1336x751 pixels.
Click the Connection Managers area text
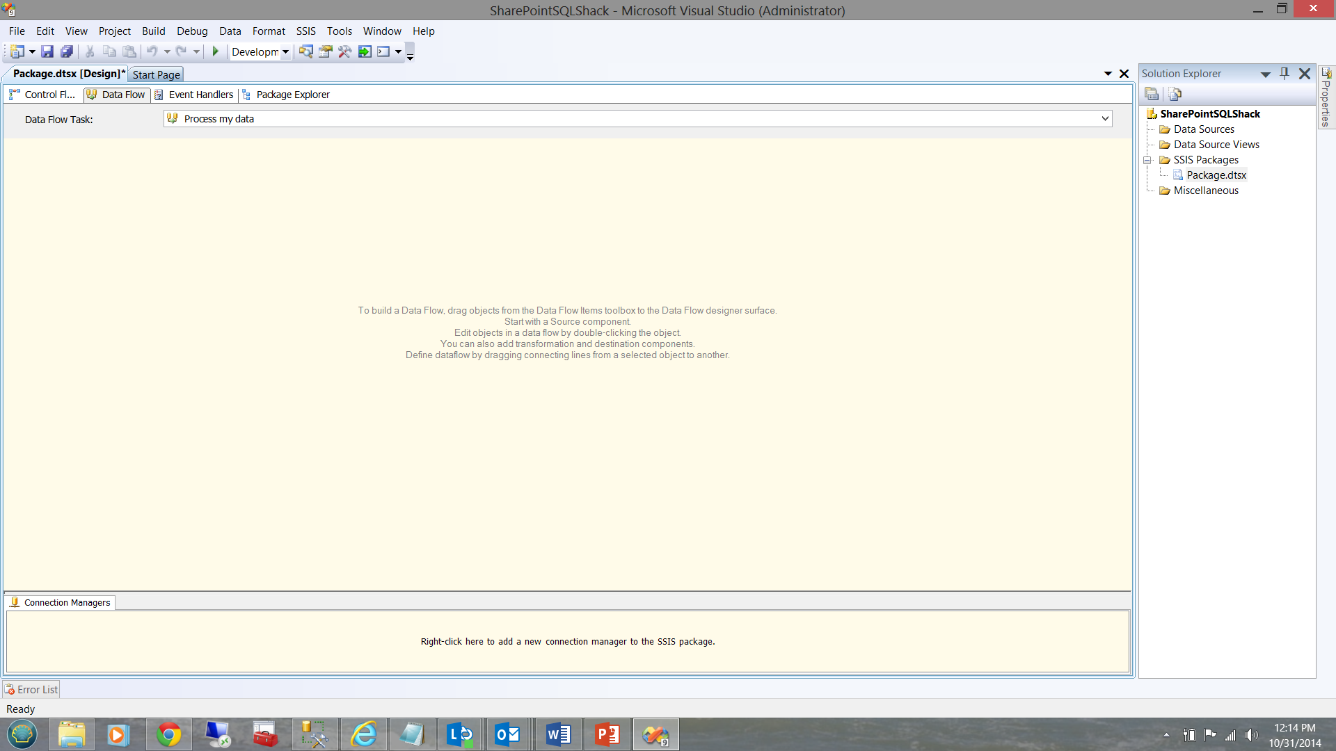[x=567, y=641]
